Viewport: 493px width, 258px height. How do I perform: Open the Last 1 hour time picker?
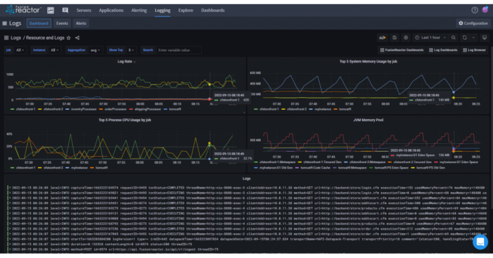pyautogui.click(x=431, y=38)
